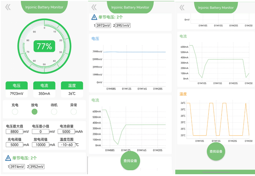Select the 待机 (standby) radio button
Image resolution: width=255 pixels, height=176 pixels.
pyautogui.click(x=54, y=112)
